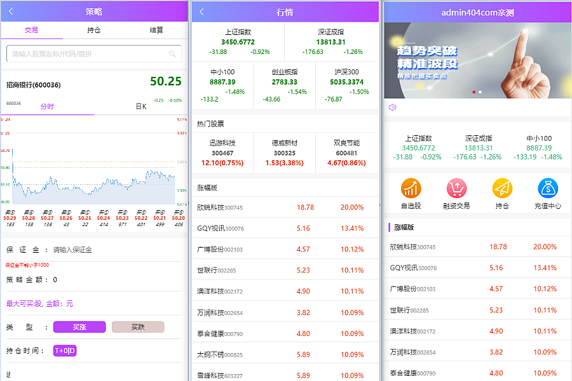Open 万润科技 row on home screen list
Screen dimensions: 572x381
pyautogui.click(x=477, y=352)
